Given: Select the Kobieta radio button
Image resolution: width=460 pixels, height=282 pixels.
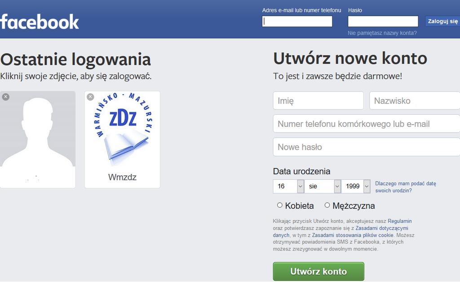Looking at the screenshot, I should 279,205.
